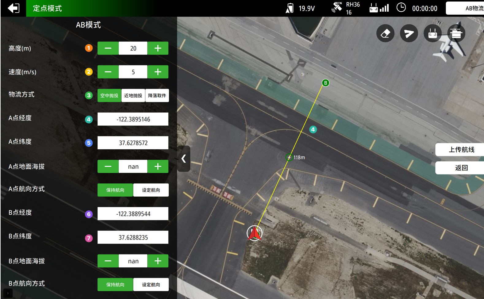The height and width of the screenshot is (299, 484).
Task: Decrease the 速度 speed value
Action: click(108, 72)
